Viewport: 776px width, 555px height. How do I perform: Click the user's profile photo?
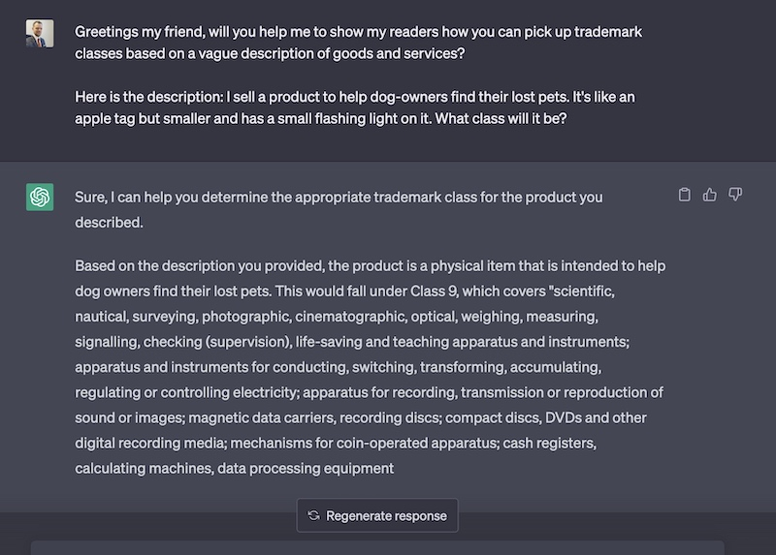40,33
